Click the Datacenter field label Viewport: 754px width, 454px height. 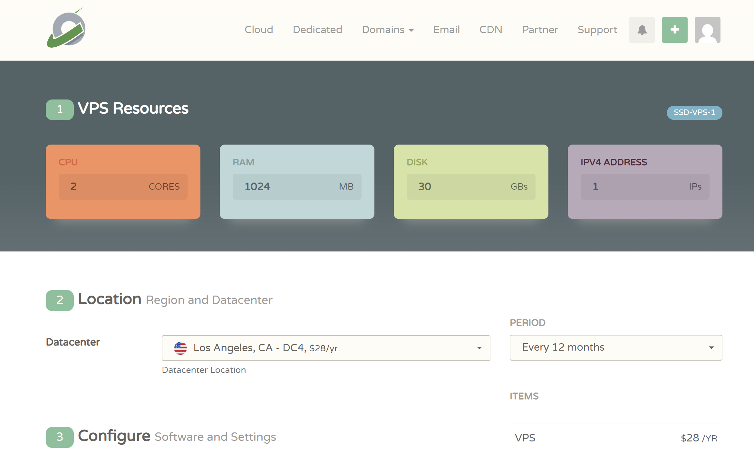73,342
